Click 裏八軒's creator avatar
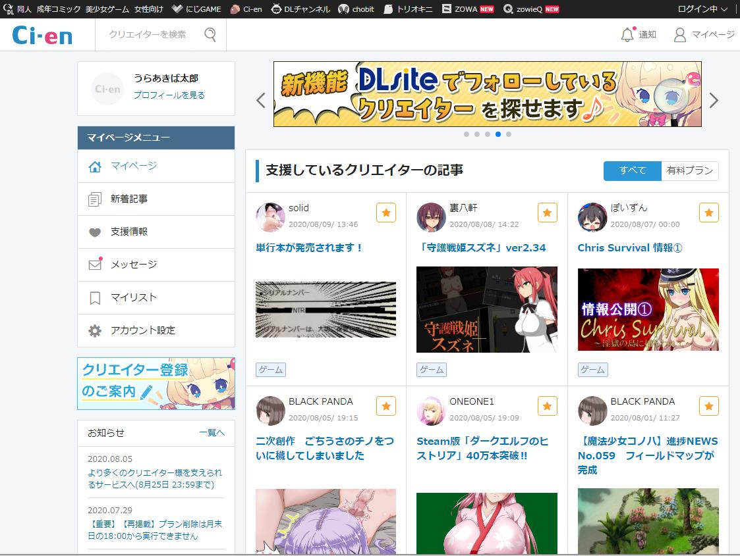The height and width of the screenshot is (556, 740). 431,217
